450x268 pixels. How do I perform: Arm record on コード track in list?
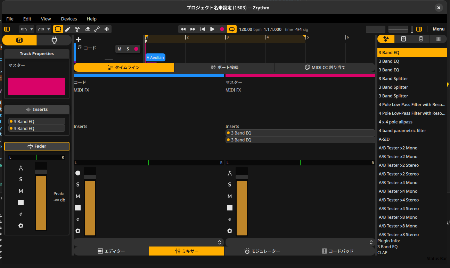pyautogui.click(x=136, y=49)
